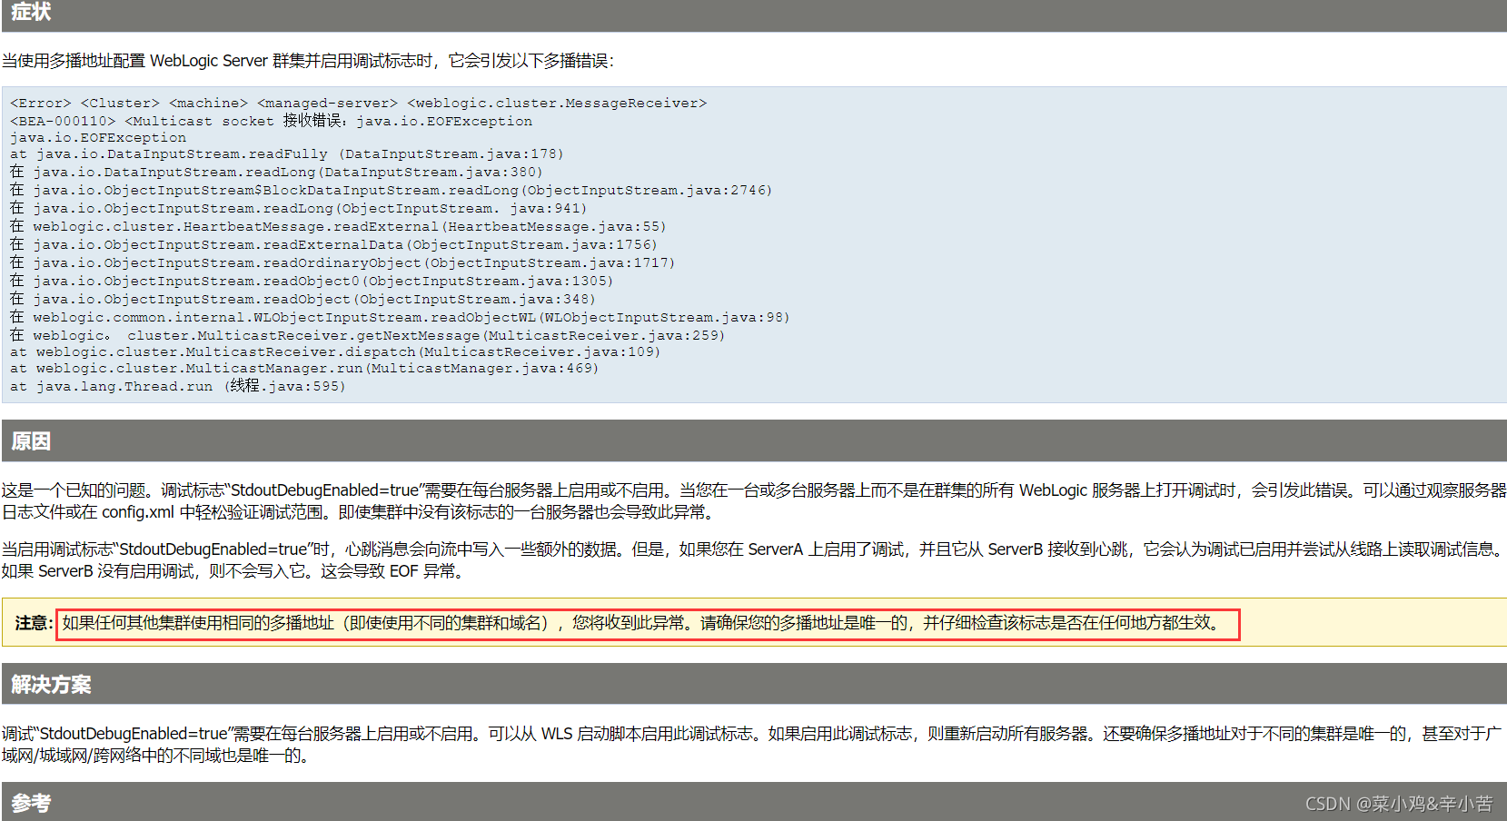Click the MulticastManager.run stack line
The image size is (1507, 821).
304,369
